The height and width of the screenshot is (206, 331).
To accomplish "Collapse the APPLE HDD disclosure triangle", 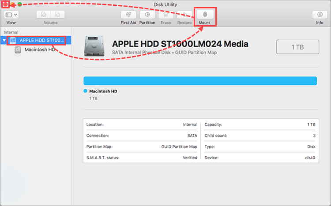I will click(4, 40).
